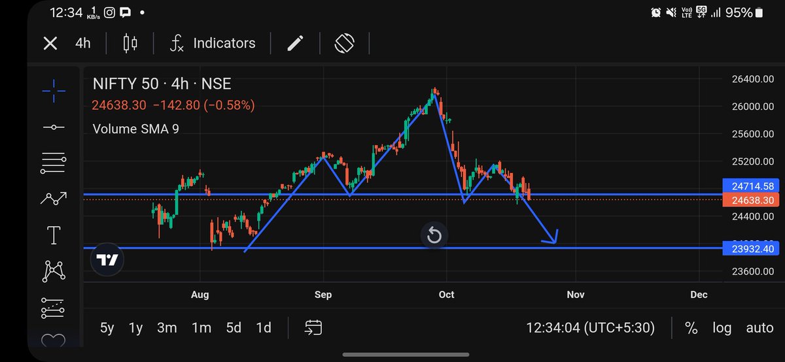This screenshot has height=362, width=785.
Task: Tap the 25600.00 price axis label
Action: click(753, 134)
